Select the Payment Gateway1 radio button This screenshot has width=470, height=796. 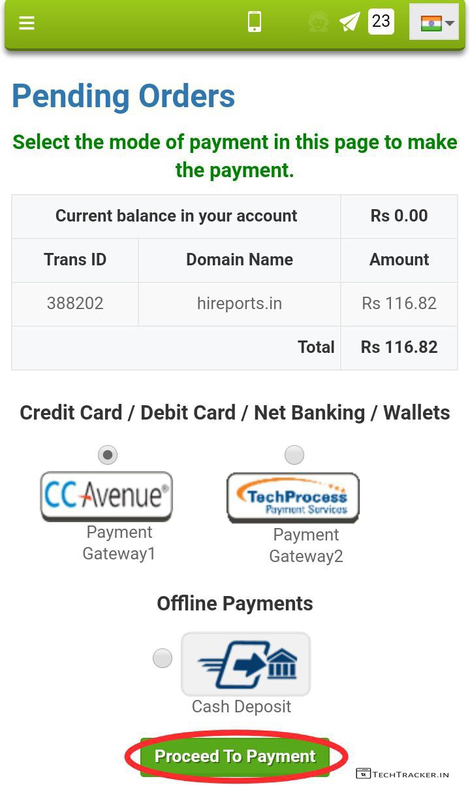[108, 455]
